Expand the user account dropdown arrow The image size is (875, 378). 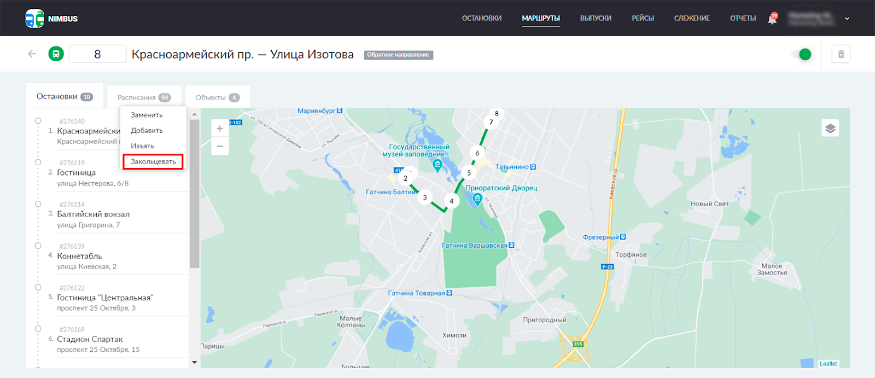(x=847, y=19)
